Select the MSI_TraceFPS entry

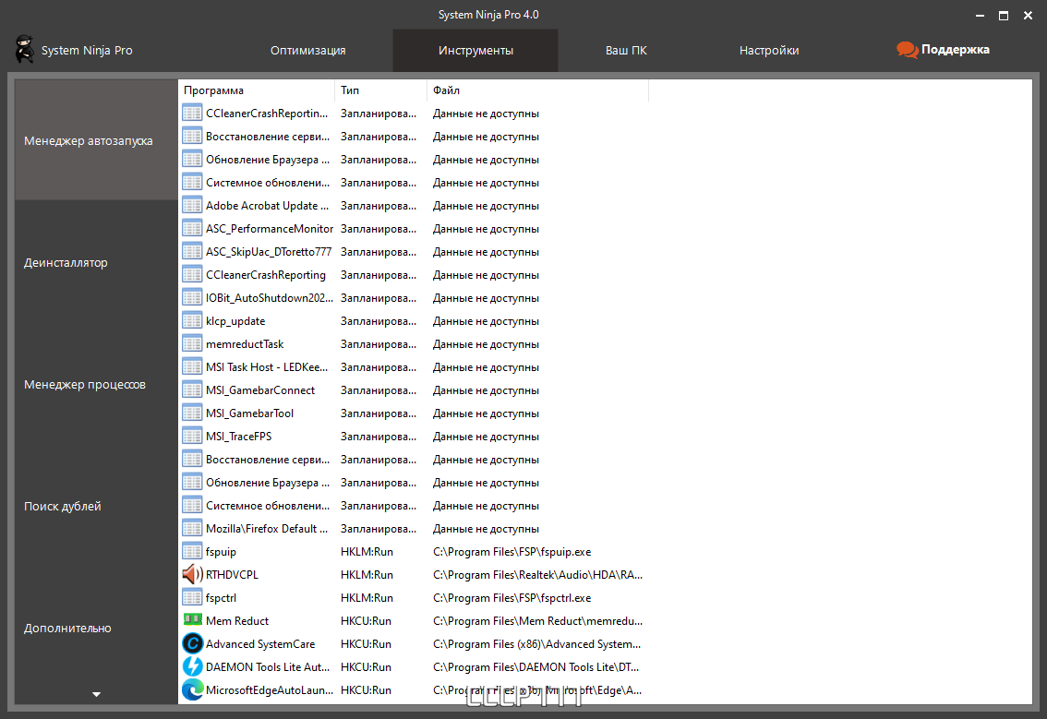[238, 436]
